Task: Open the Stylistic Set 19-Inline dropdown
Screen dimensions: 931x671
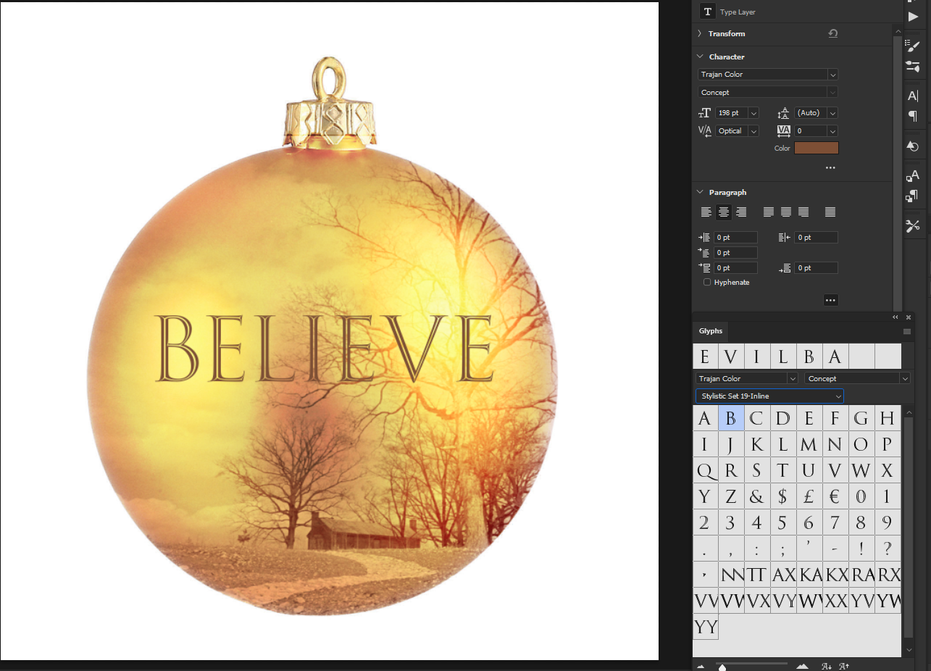Action: (x=769, y=396)
